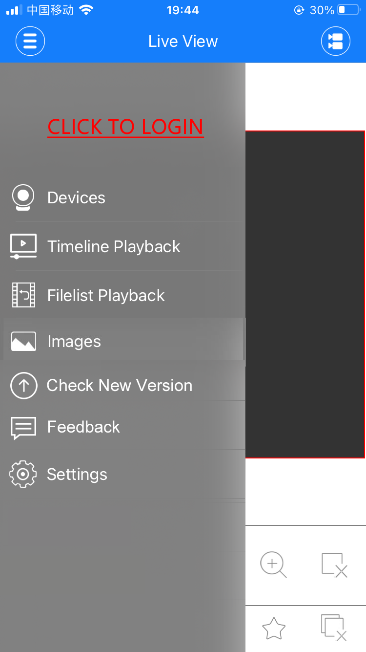Tap the Wi-Fi status icon in status bar
This screenshot has height=652, width=366.
[x=86, y=10]
